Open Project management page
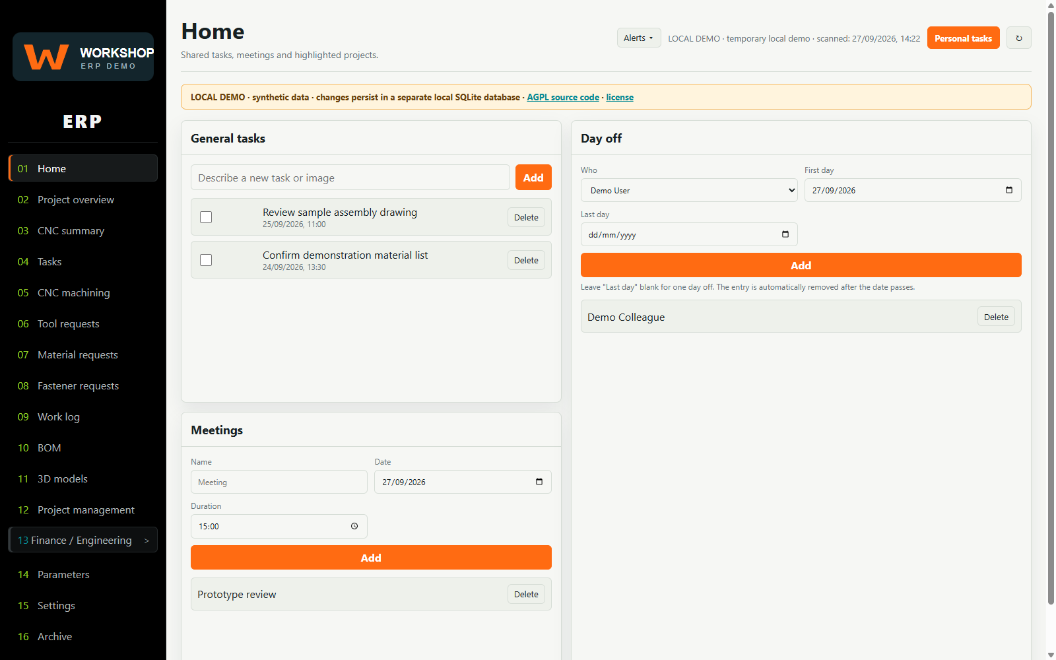1056x660 pixels. click(83, 510)
